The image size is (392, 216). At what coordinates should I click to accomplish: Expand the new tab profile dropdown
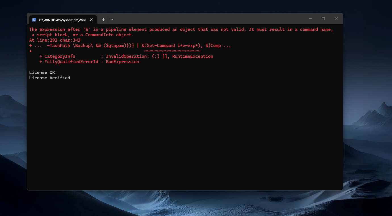click(112, 20)
